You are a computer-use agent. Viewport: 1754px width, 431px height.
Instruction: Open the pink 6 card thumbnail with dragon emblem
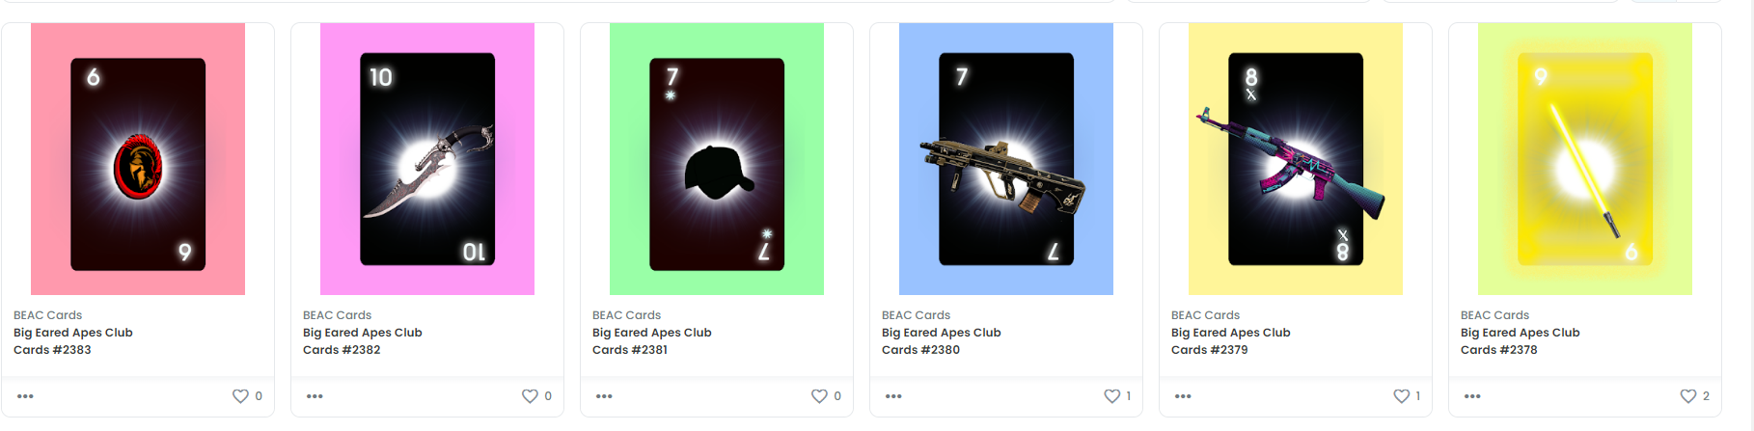[x=138, y=159]
